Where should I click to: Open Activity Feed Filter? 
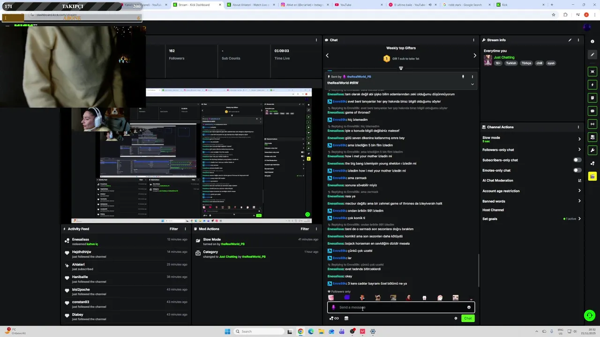(174, 229)
